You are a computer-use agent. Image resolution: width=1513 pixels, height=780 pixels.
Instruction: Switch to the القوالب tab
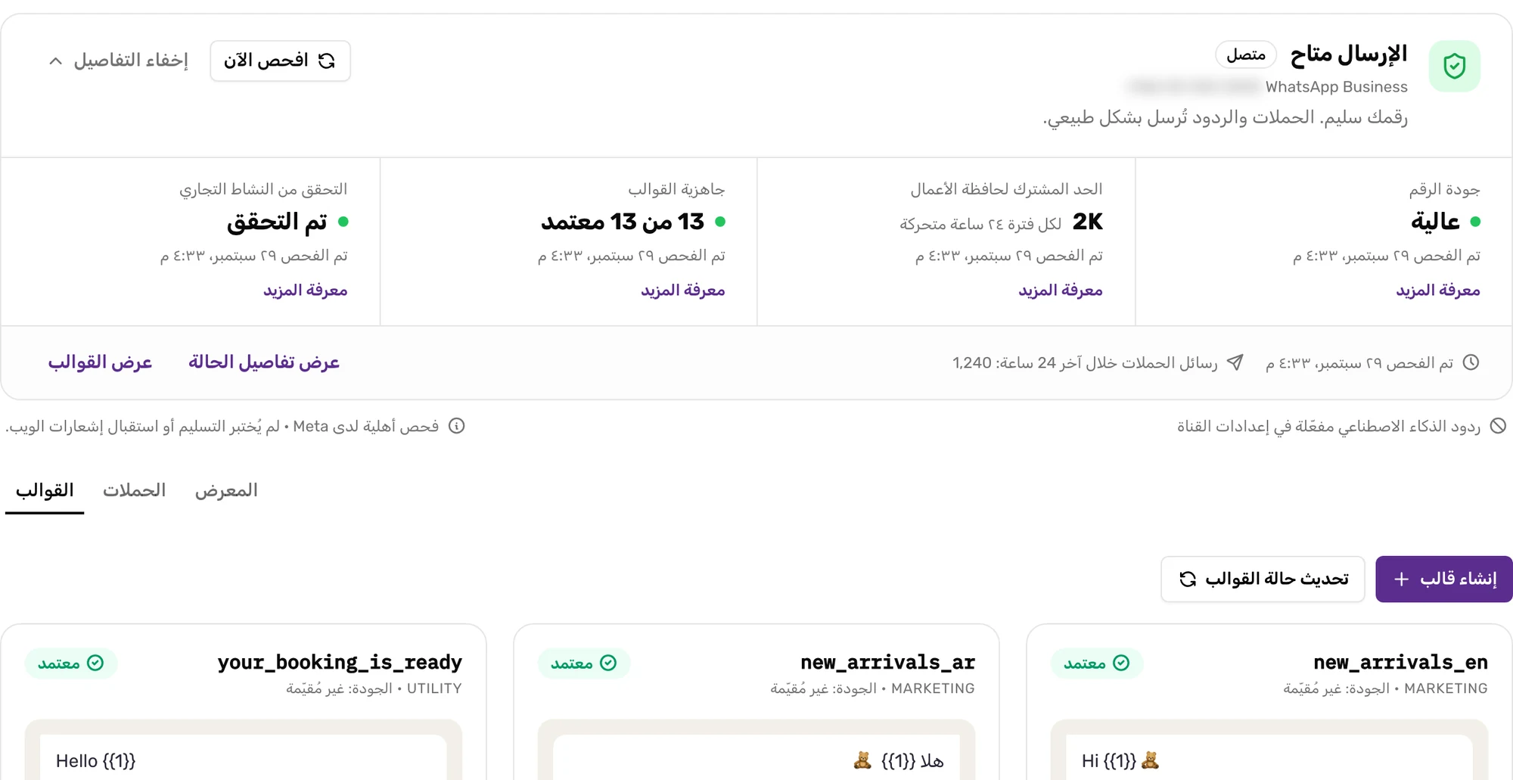click(45, 490)
